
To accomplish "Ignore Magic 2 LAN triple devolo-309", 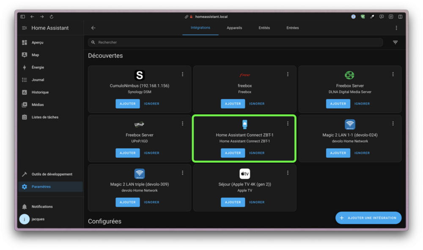I will coord(151,202).
